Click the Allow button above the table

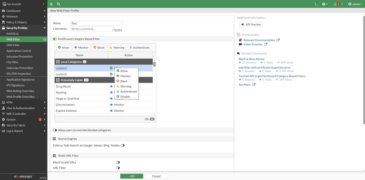(x=64, y=47)
